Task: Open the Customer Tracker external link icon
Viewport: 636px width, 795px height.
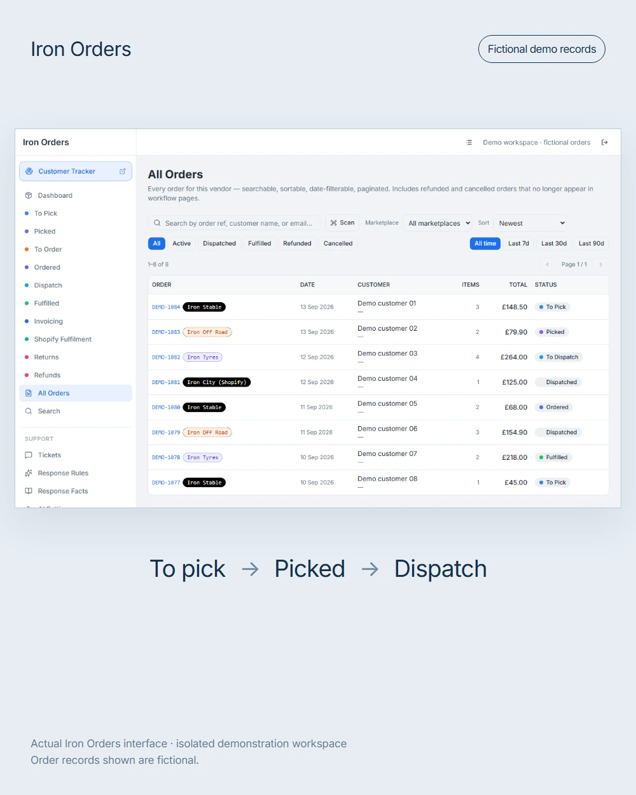Action: click(123, 171)
